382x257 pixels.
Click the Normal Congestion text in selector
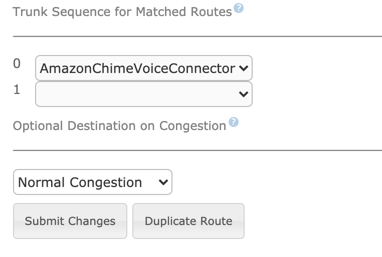click(80, 182)
